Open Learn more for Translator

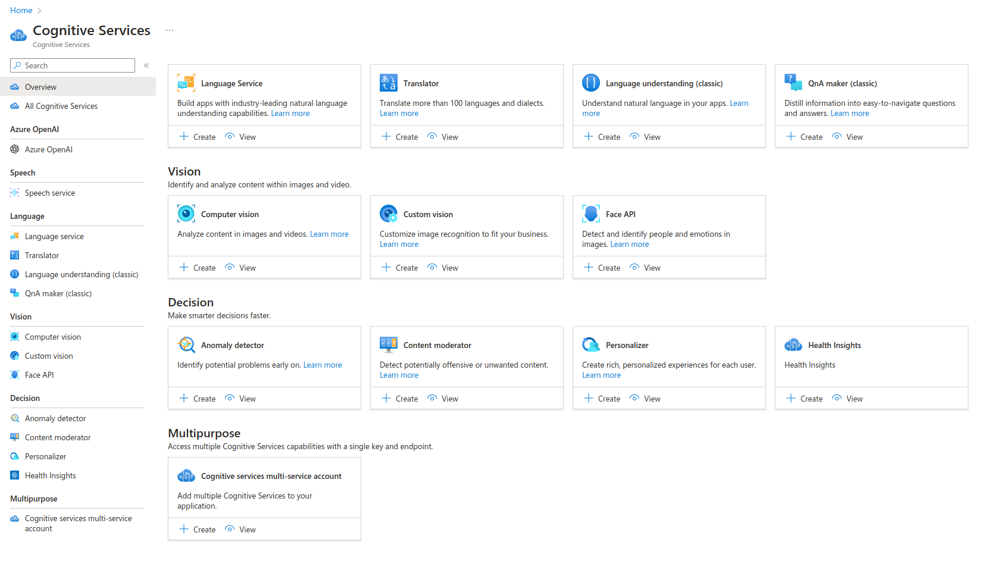tap(399, 114)
